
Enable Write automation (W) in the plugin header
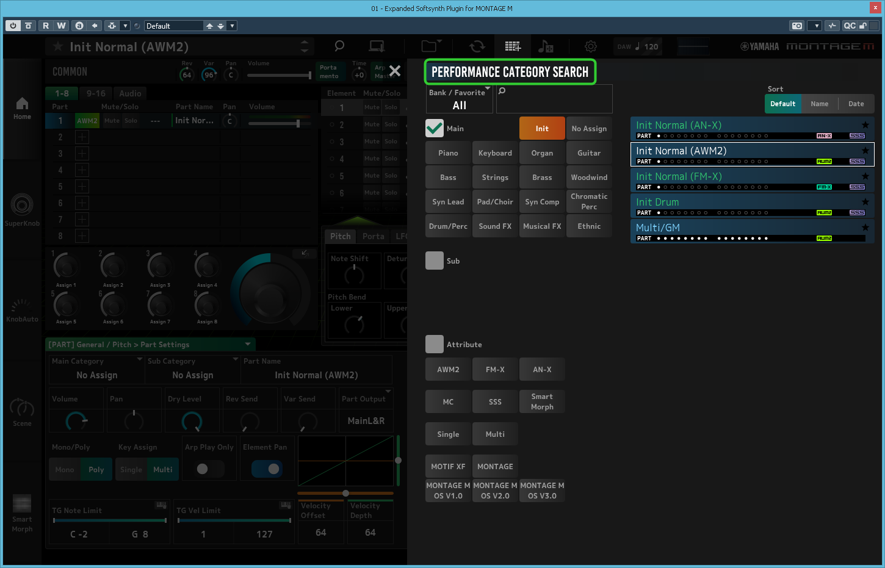61,26
